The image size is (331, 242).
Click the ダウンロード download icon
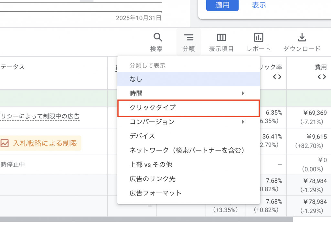[x=302, y=38]
